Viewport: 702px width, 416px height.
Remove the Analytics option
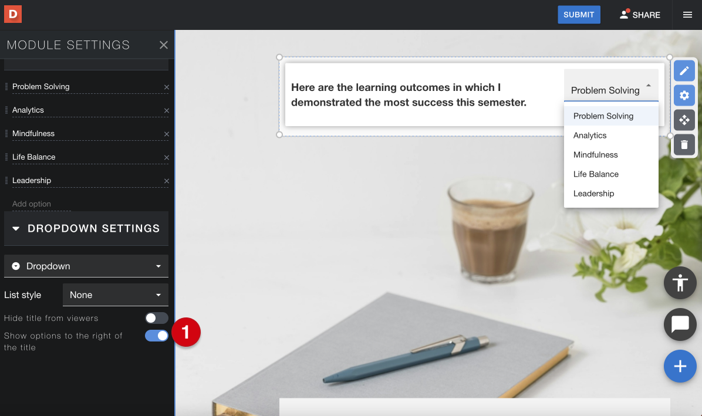(x=167, y=110)
